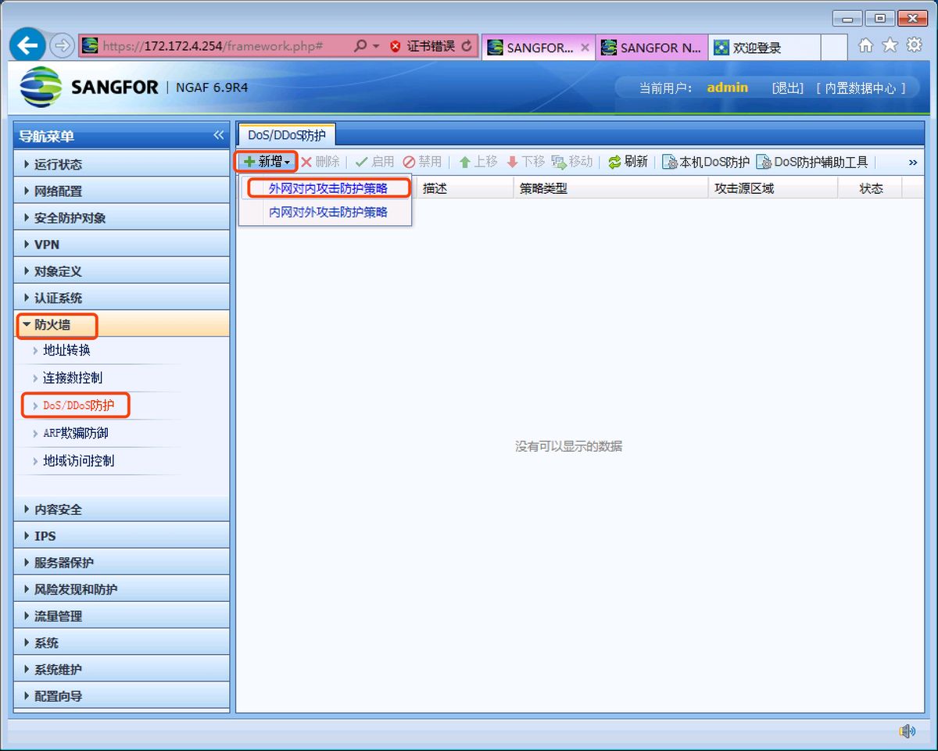Open browser tools gear icon

point(914,45)
